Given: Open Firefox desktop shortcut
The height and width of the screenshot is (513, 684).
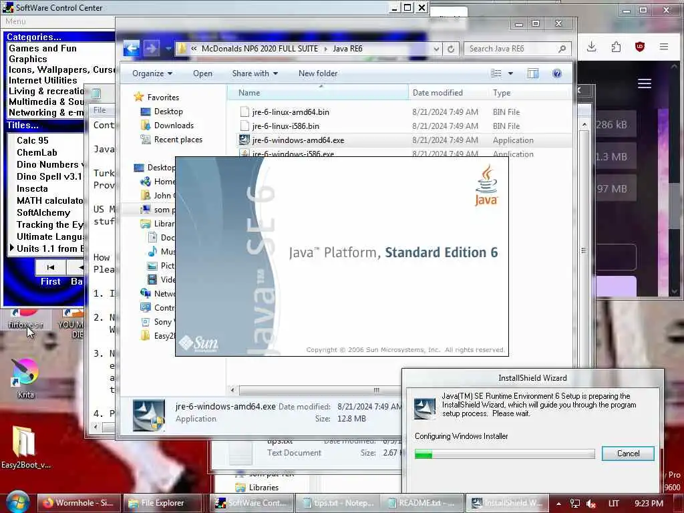Looking at the screenshot, I should pos(25,319).
